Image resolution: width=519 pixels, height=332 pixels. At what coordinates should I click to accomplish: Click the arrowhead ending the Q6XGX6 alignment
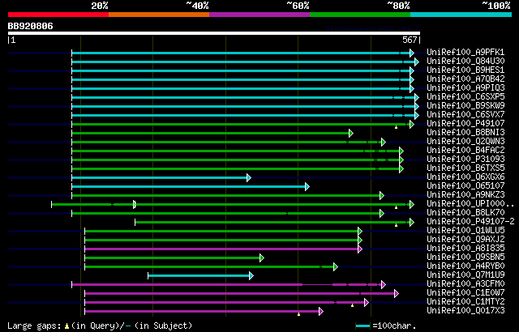click(x=249, y=177)
